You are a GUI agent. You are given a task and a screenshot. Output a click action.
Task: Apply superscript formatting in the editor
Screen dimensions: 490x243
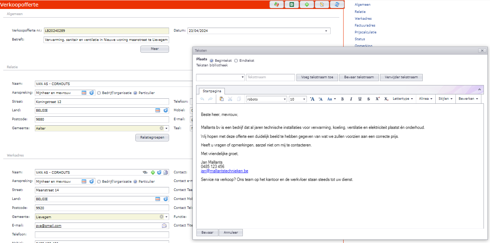coord(377,99)
